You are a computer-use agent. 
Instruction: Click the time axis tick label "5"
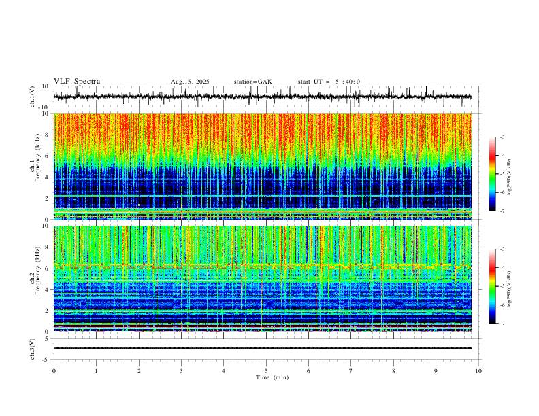(266, 371)
